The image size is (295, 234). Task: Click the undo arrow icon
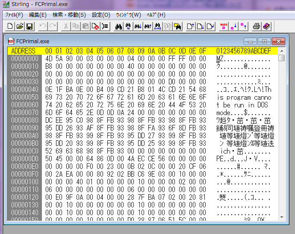43,27
